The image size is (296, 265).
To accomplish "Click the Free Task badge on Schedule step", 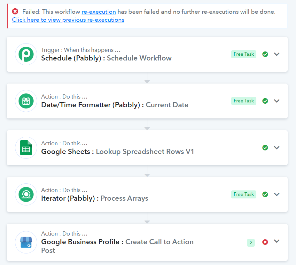I will pos(244,54).
